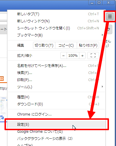This screenshot has height=146, width=116.
Task: Close the Chrome window
Action: tap(109, 3)
